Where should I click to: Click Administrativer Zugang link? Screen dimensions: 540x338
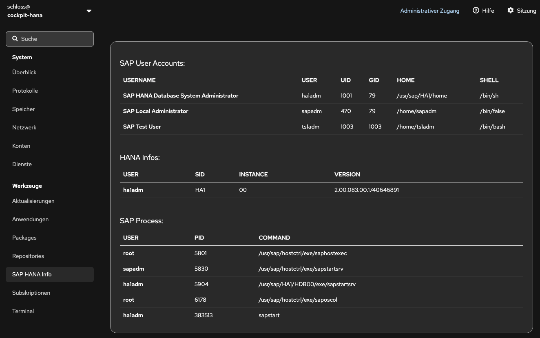pos(429,11)
